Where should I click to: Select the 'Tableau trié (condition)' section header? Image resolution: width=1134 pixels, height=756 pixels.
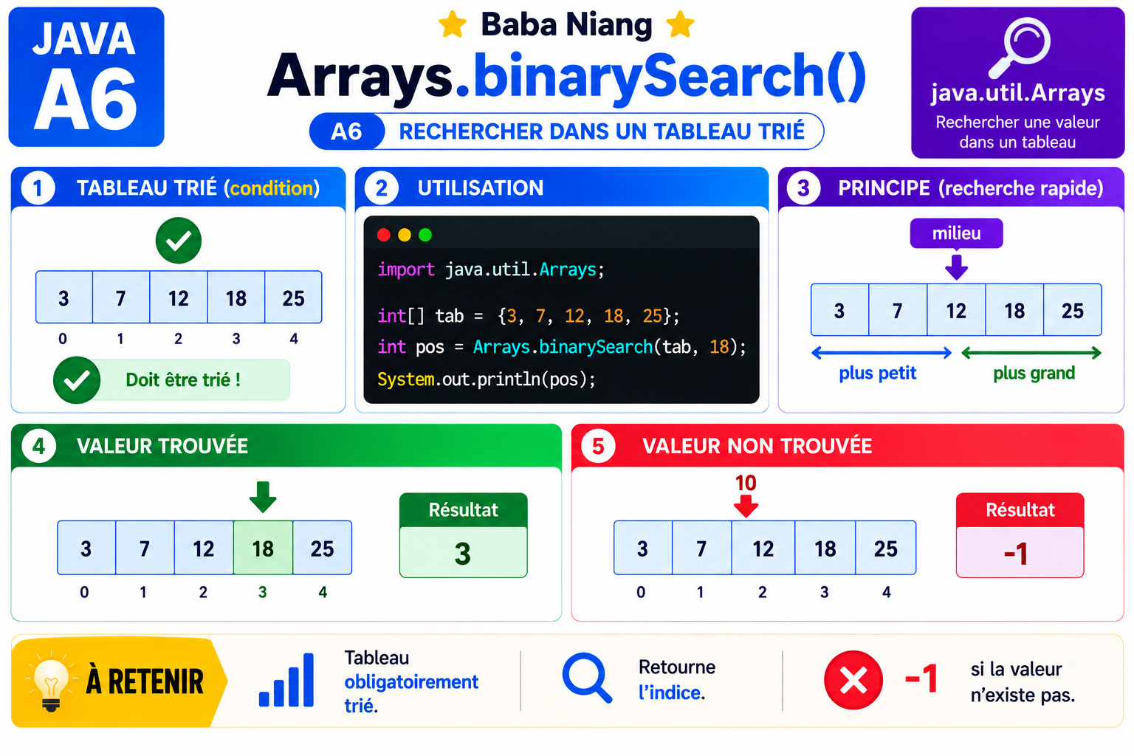(x=179, y=188)
